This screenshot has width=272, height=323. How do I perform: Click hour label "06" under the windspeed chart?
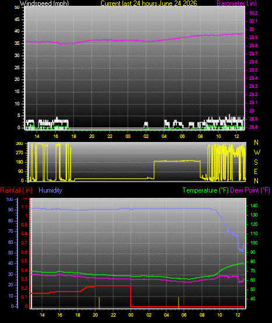pos(182,136)
